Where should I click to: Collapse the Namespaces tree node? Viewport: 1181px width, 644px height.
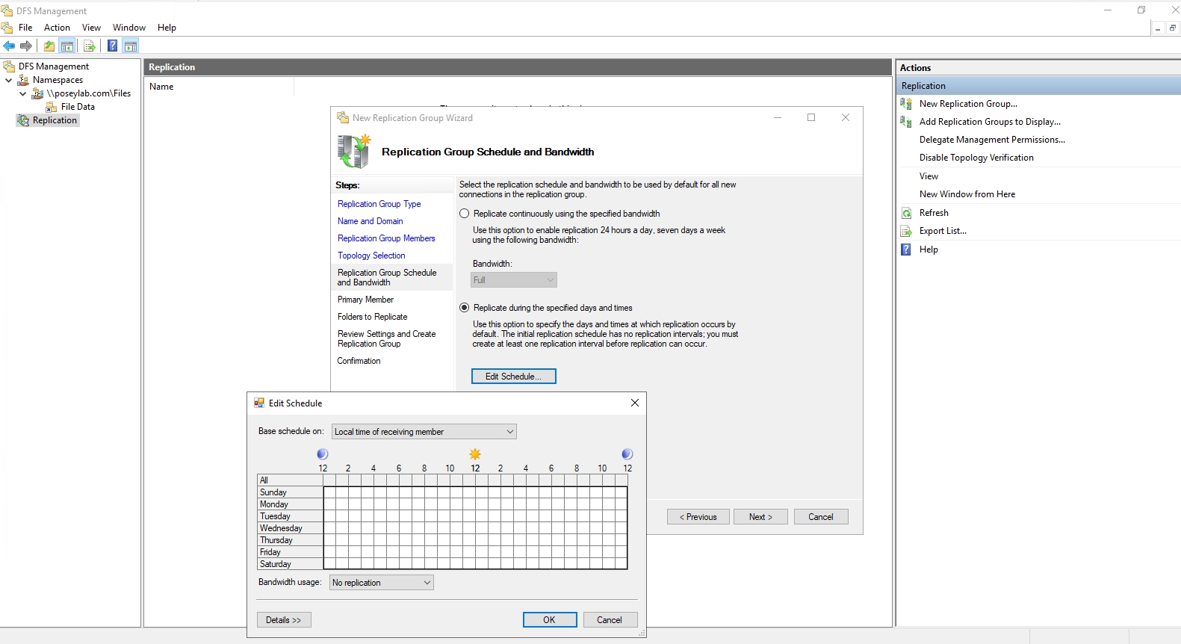tap(9, 80)
